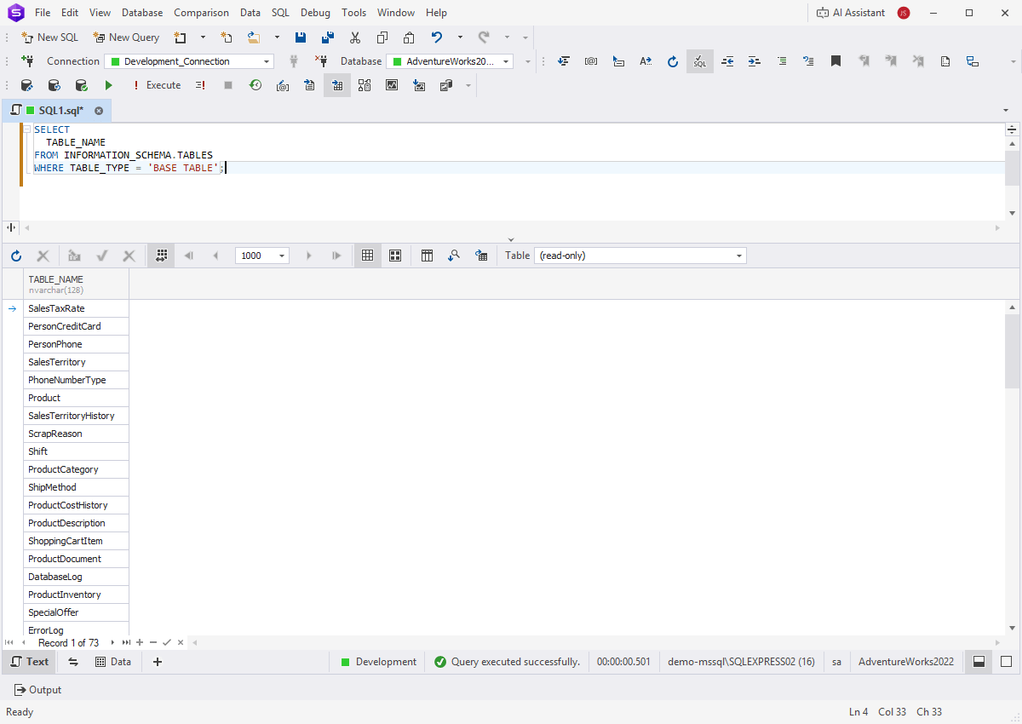This screenshot has height=724, width=1022.
Task: Click the Execute current statement icon
Action: coord(200,85)
